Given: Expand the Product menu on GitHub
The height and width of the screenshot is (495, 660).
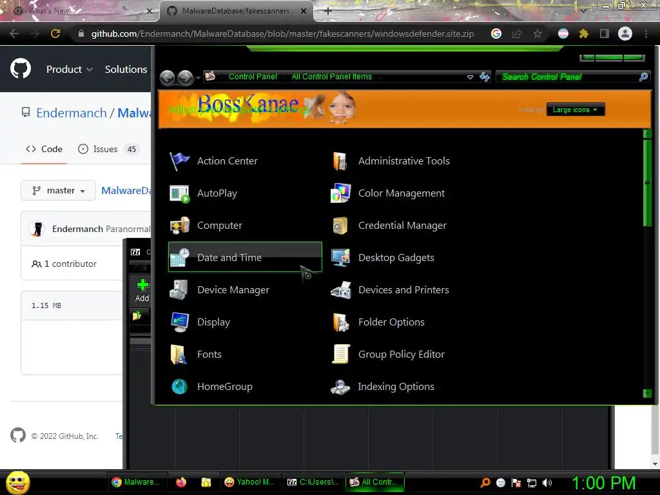Looking at the screenshot, I should (x=70, y=69).
